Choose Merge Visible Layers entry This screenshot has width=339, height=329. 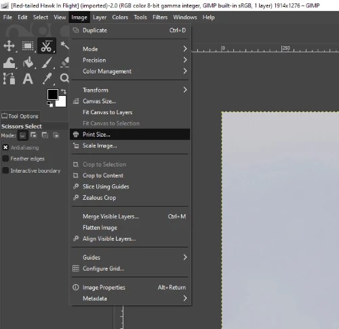[129, 216]
